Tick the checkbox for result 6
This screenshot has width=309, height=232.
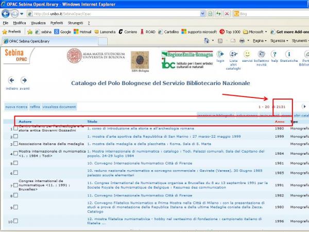tap(16, 173)
